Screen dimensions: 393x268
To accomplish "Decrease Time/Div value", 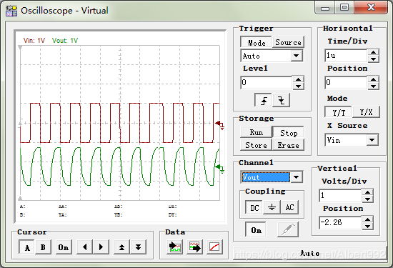I will (x=373, y=59).
